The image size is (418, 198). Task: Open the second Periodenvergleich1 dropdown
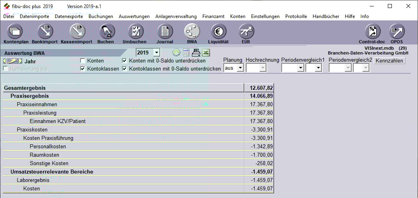(x=318, y=68)
